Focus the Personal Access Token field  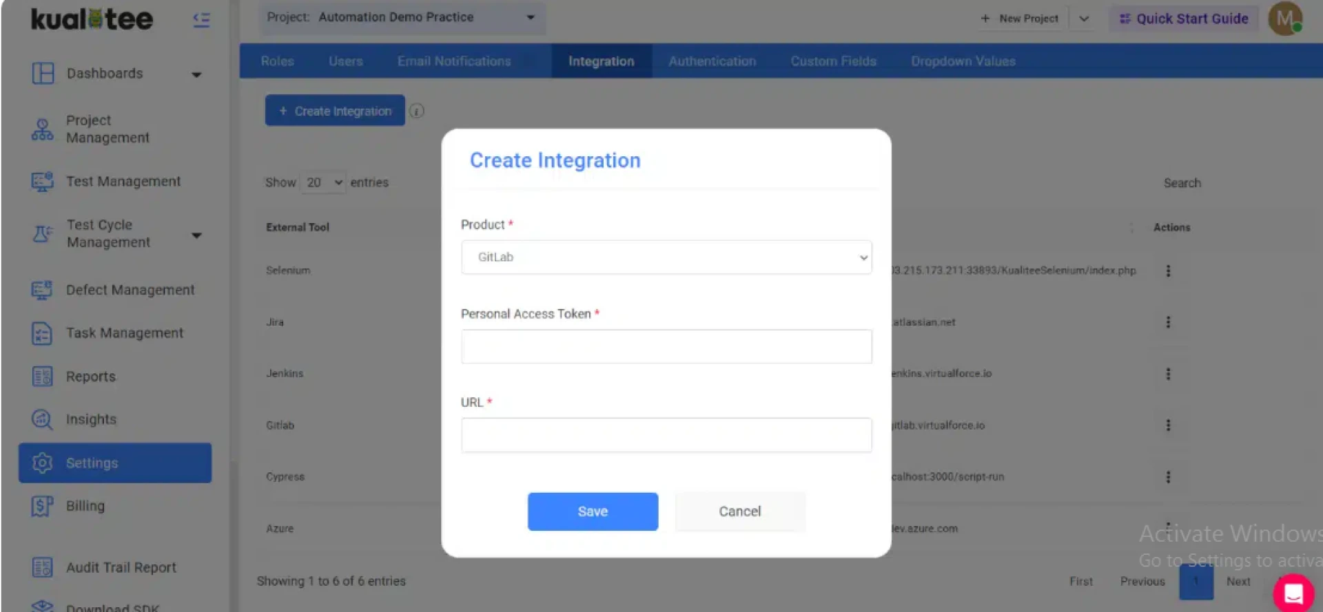tap(666, 346)
